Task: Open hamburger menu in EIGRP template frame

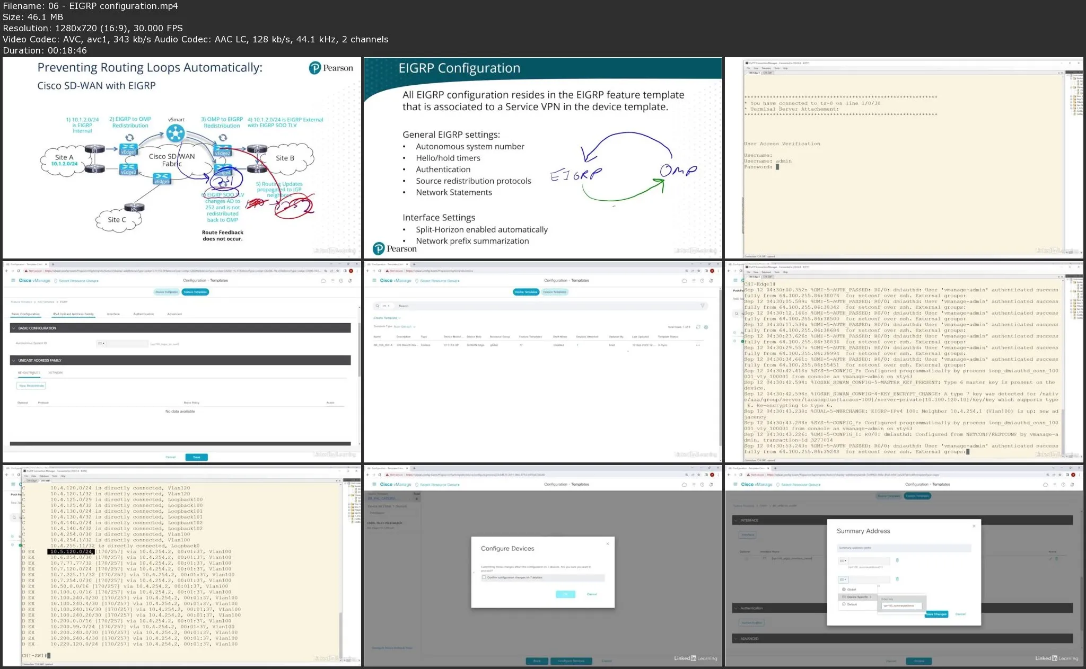Action: (x=14, y=280)
